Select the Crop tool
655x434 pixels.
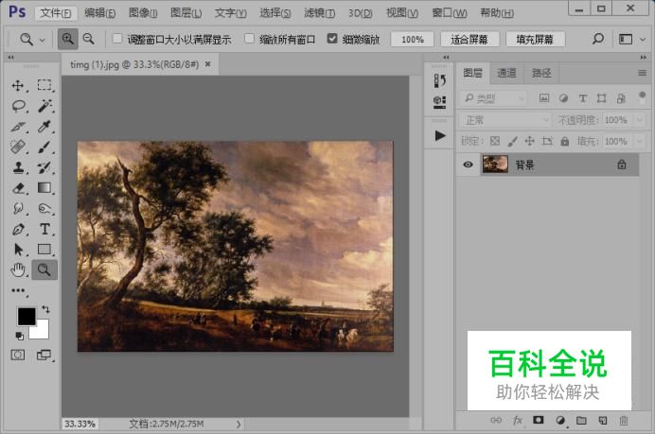tap(18, 127)
